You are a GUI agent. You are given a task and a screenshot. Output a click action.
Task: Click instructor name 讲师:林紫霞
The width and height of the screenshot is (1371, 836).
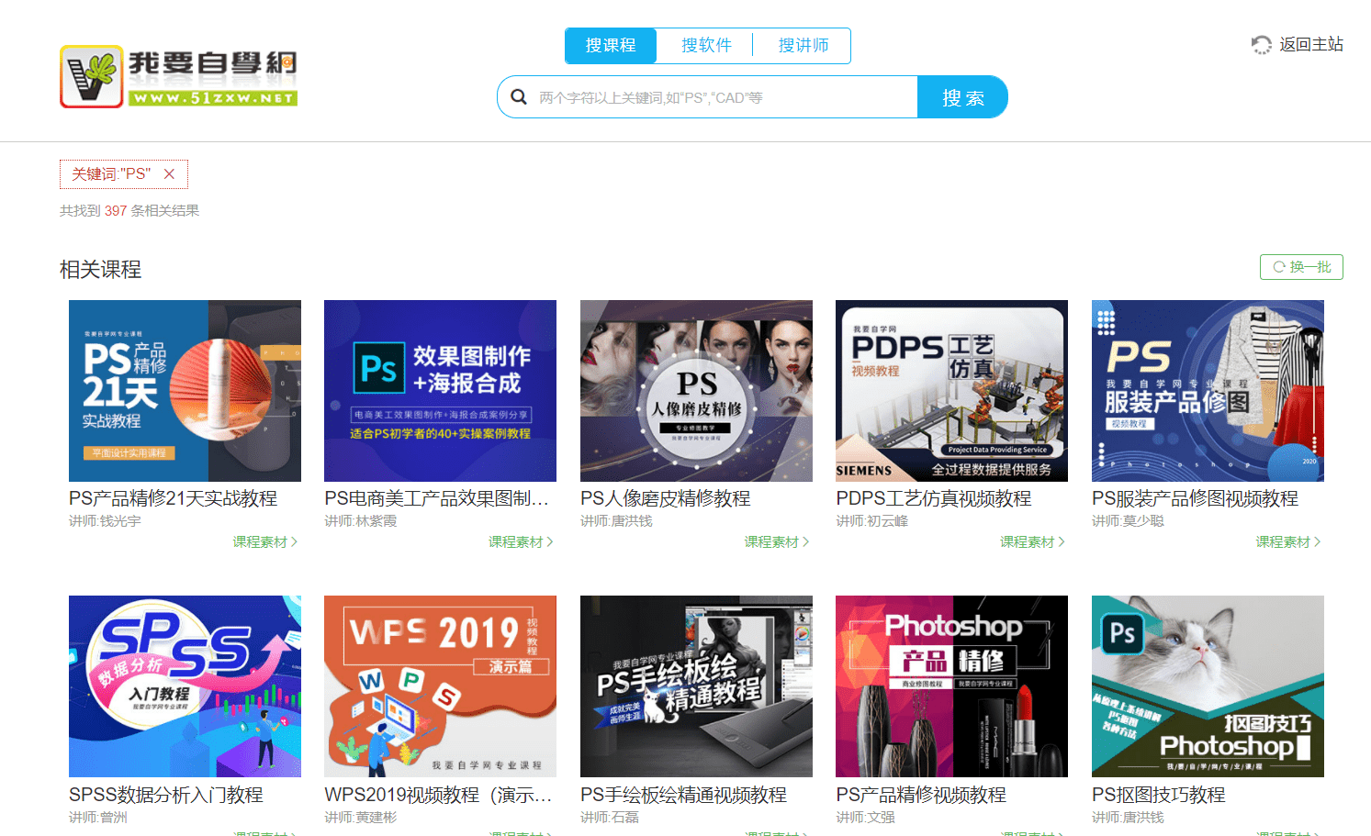coord(361,521)
